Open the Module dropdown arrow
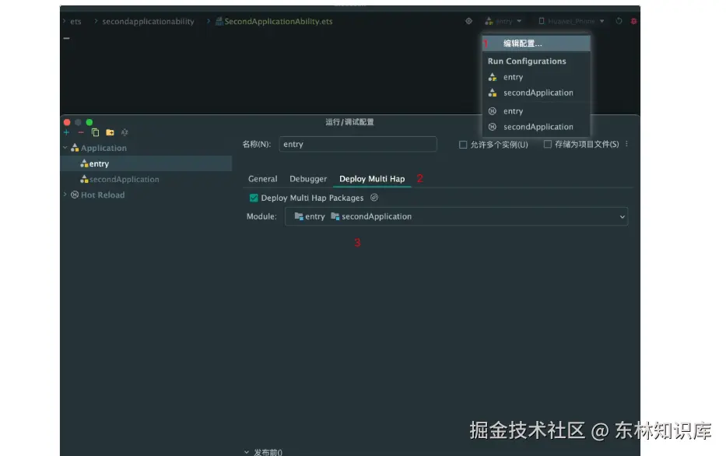 [623, 216]
